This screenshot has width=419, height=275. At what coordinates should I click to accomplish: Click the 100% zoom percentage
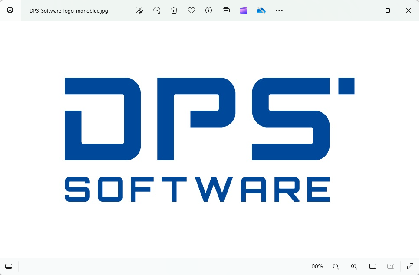pos(316,266)
